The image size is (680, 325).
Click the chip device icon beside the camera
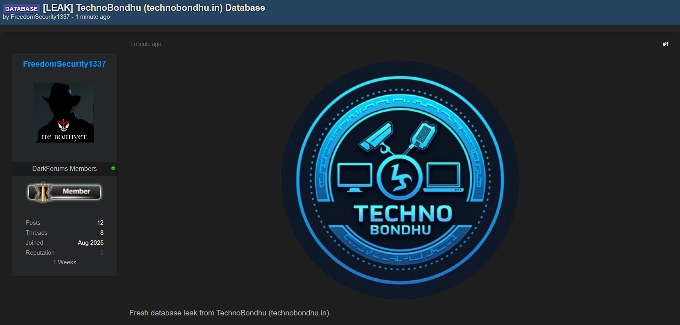point(422,135)
